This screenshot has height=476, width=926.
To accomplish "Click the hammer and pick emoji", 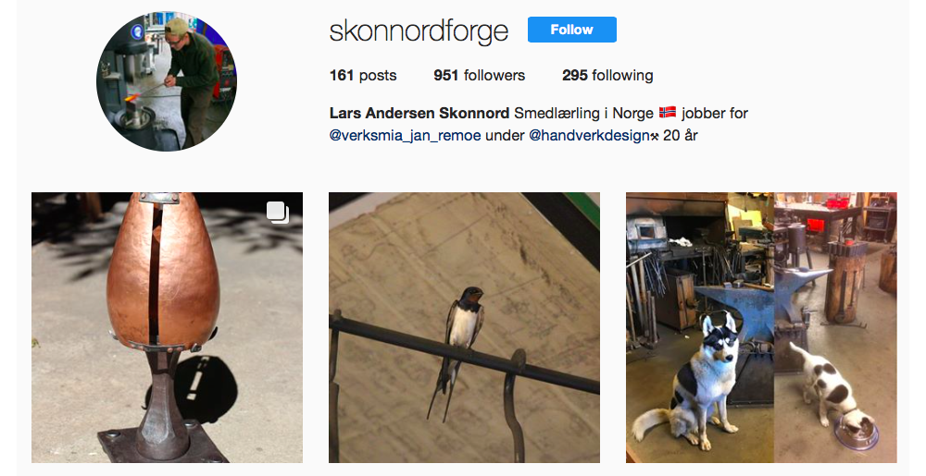I will click(655, 136).
